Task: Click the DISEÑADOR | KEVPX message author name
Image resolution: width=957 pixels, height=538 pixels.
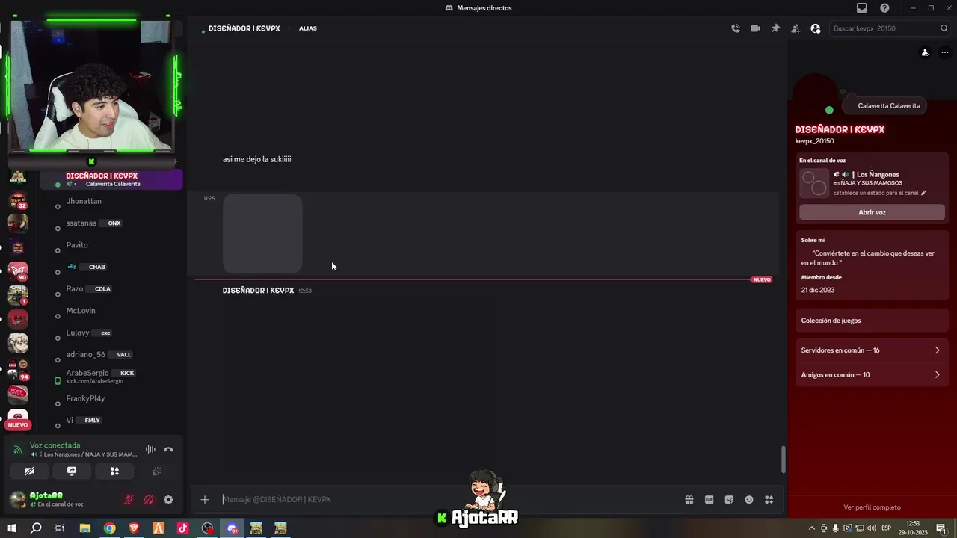Action: [258, 291]
